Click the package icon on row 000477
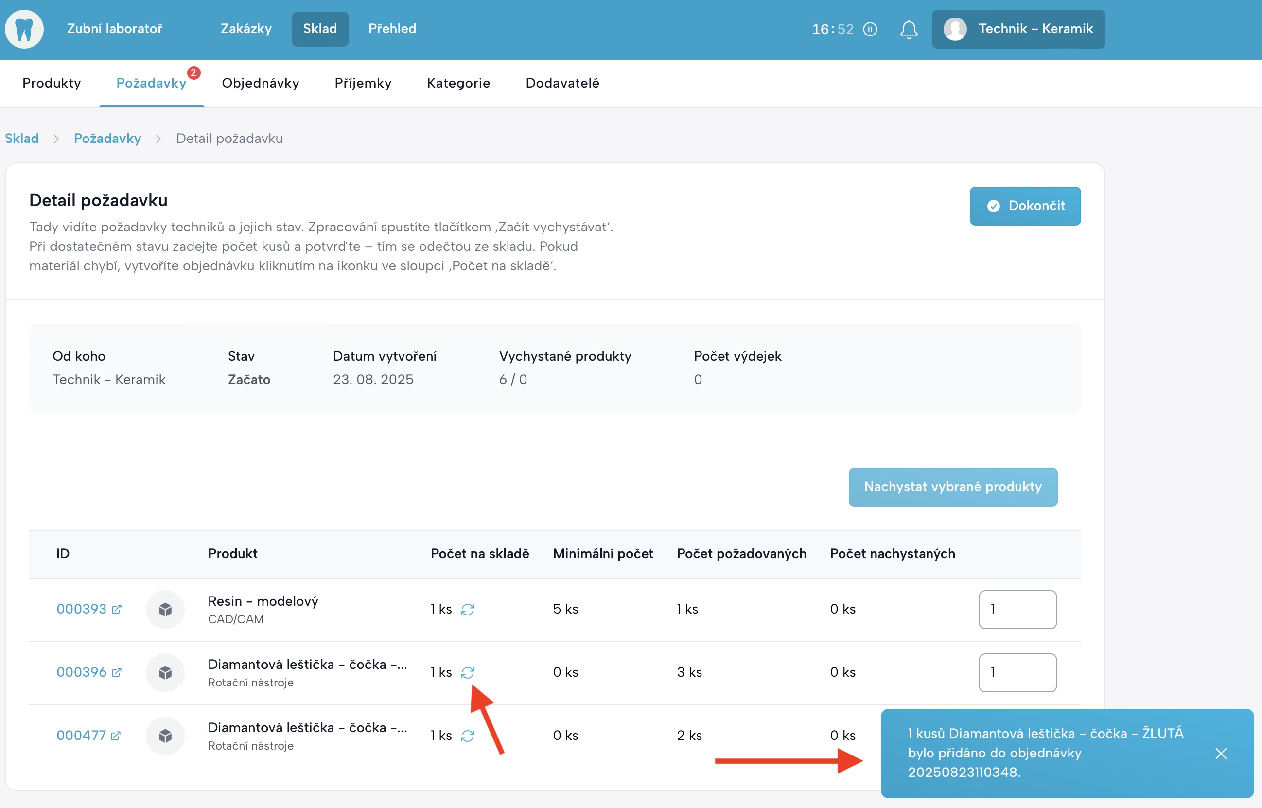Screen dimensions: 1262x808 pyautogui.click(x=165, y=736)
